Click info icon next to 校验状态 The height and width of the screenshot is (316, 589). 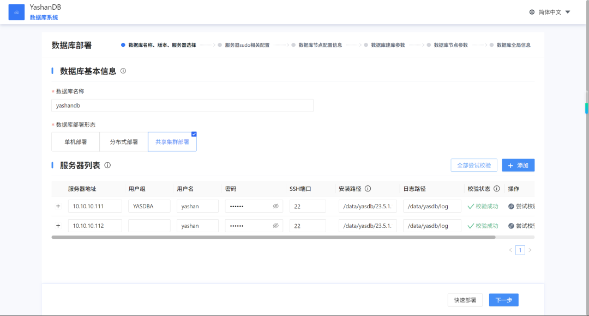pos(497,189)
